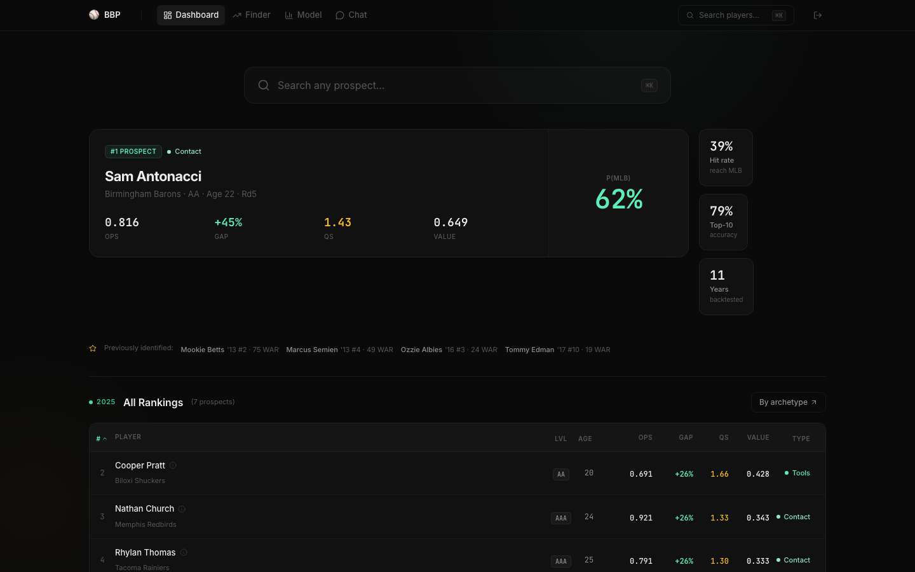Click the Mookie Betts prospect link
Viewport: 915px width, 572px height.
[202, 350]
